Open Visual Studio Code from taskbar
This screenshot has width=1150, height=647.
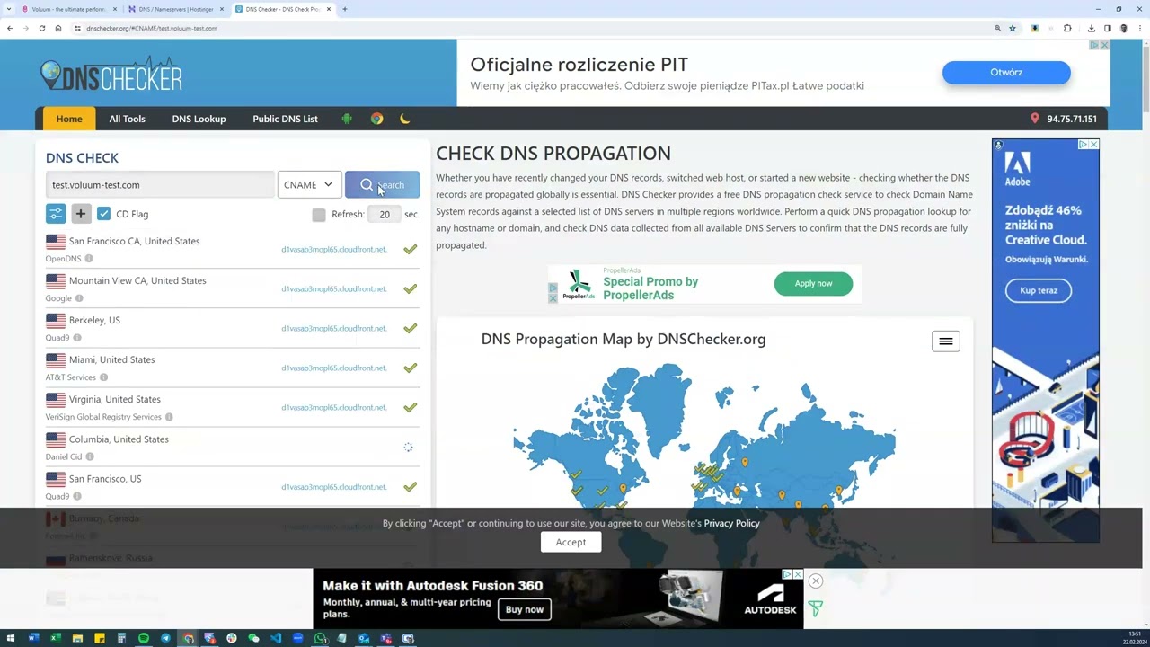(x=275, y=638)
